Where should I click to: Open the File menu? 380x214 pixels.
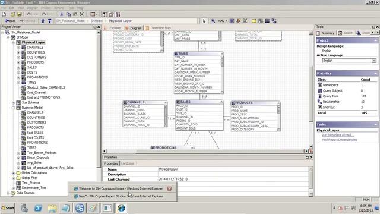pyautogui.click(x=4, y=8)
